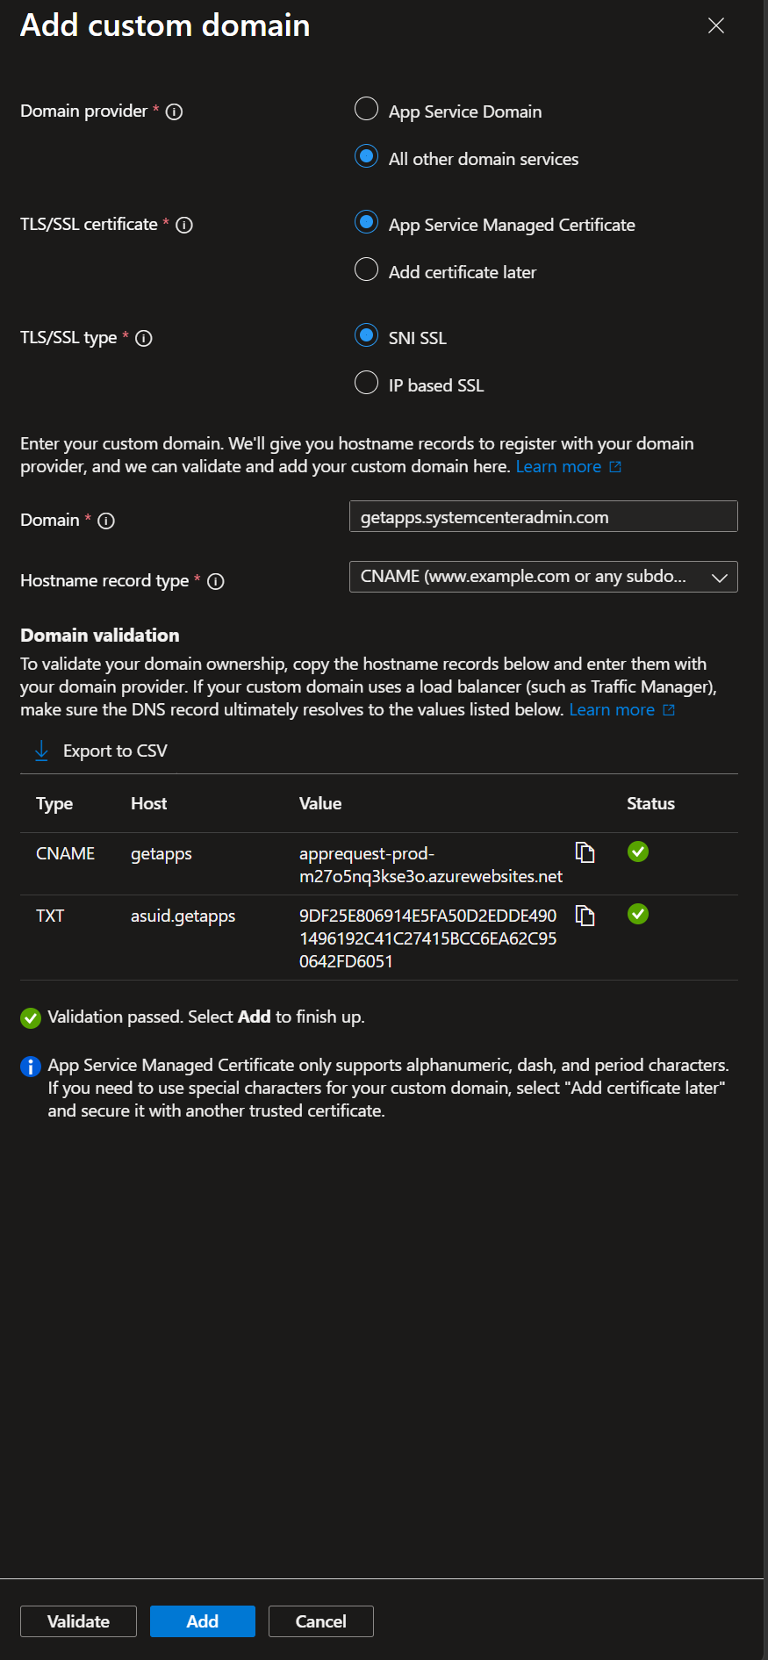Close the Add custom domain panel
Viewport: 768px width, 1660px height.
pyautogui.click(x=716, y=25)
